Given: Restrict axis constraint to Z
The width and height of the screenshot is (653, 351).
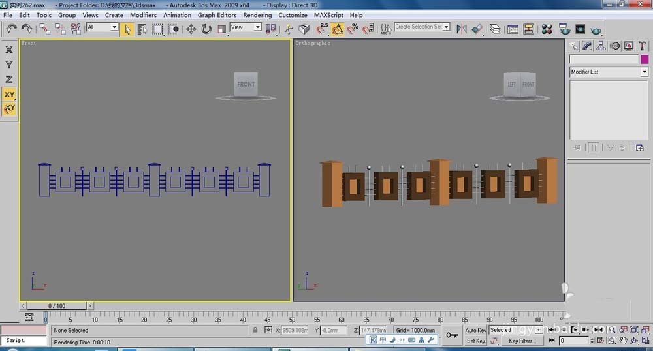Looking at the screenshot, I should pos(9,79).
